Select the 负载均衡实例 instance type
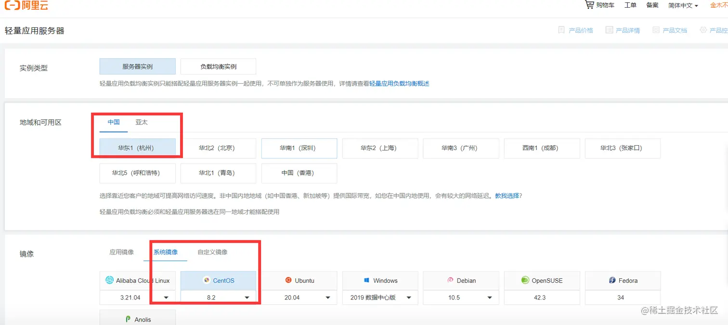The height and width of the screenshot is (325, 728). pyautogui.click(x=218, y=66)
